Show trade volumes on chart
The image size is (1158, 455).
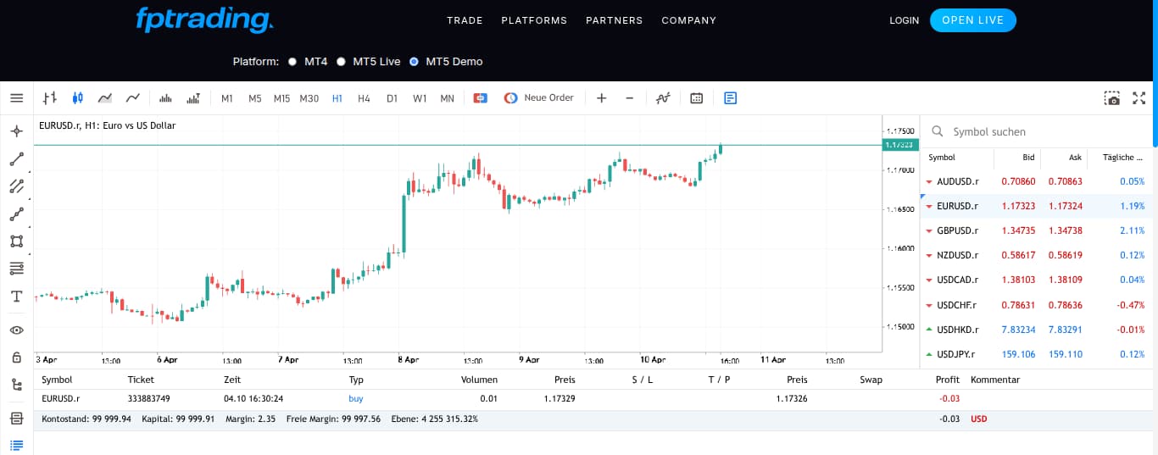pos(193,98)
